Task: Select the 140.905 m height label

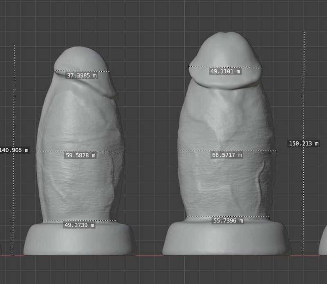Action: pos(14,150)
